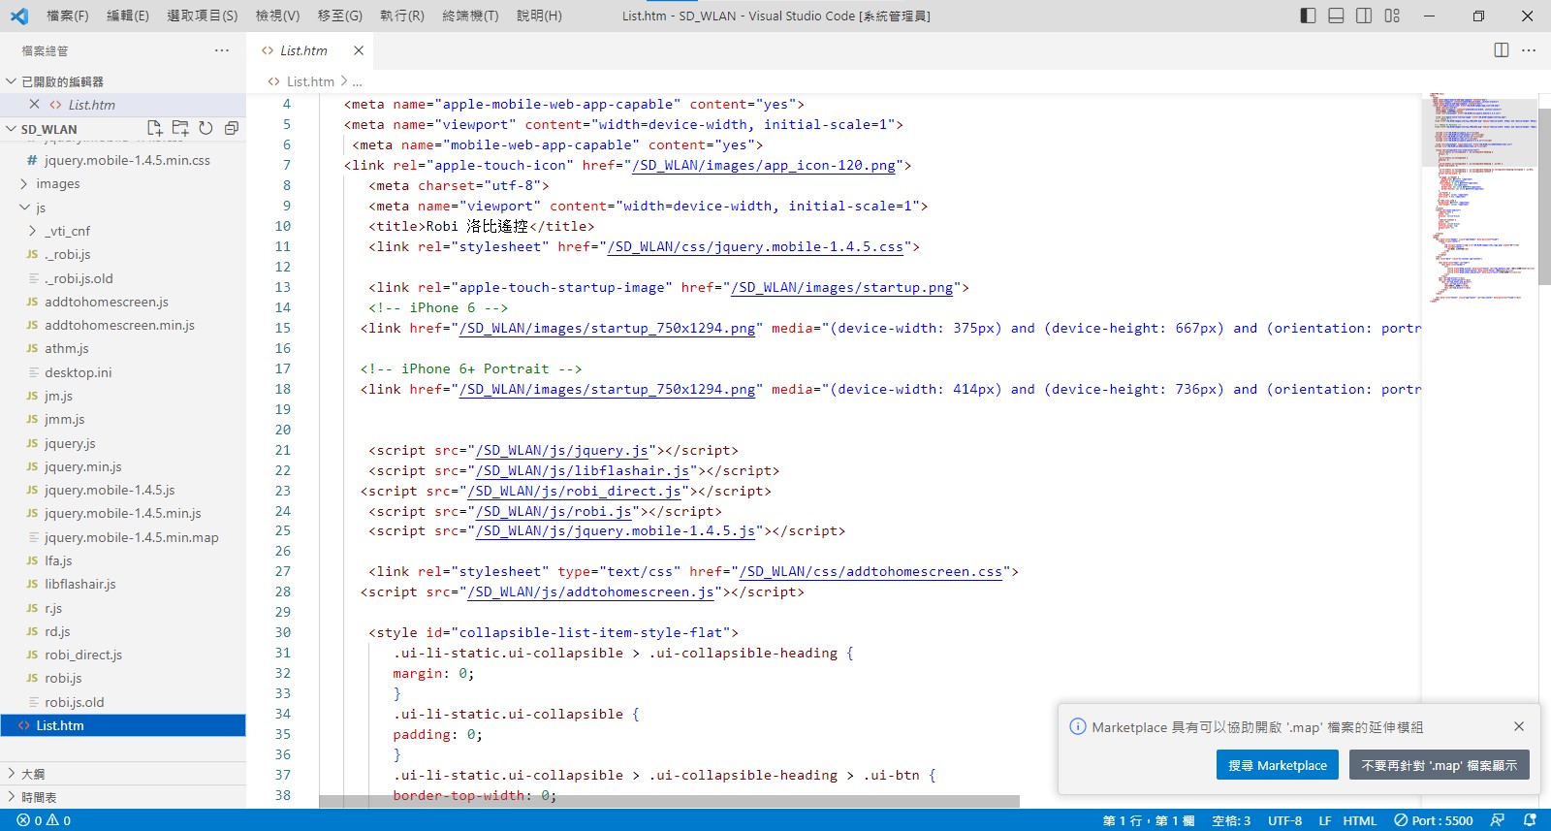The width and height of the screenshot is (1551, 831).
Task: Open the 檔案(F) menu
Action: coord(67,16)
